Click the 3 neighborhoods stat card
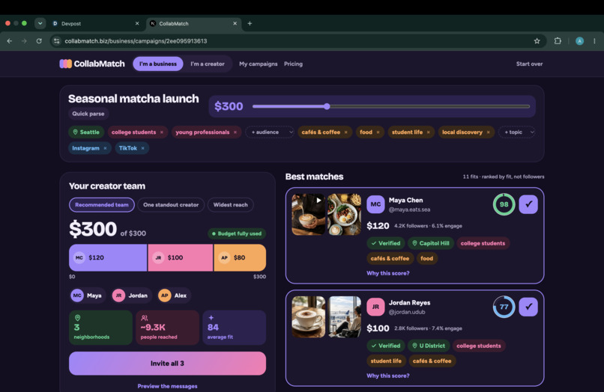The width and height of the screenshot is (604, 392). click(101, 328)
